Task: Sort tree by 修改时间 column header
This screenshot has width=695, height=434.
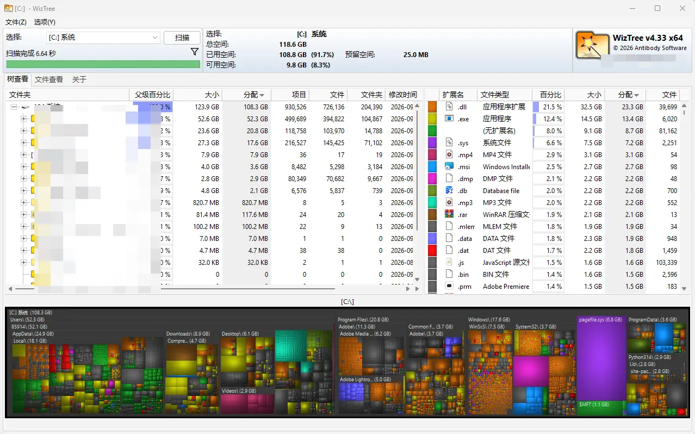Action: (x=403, y=95)
